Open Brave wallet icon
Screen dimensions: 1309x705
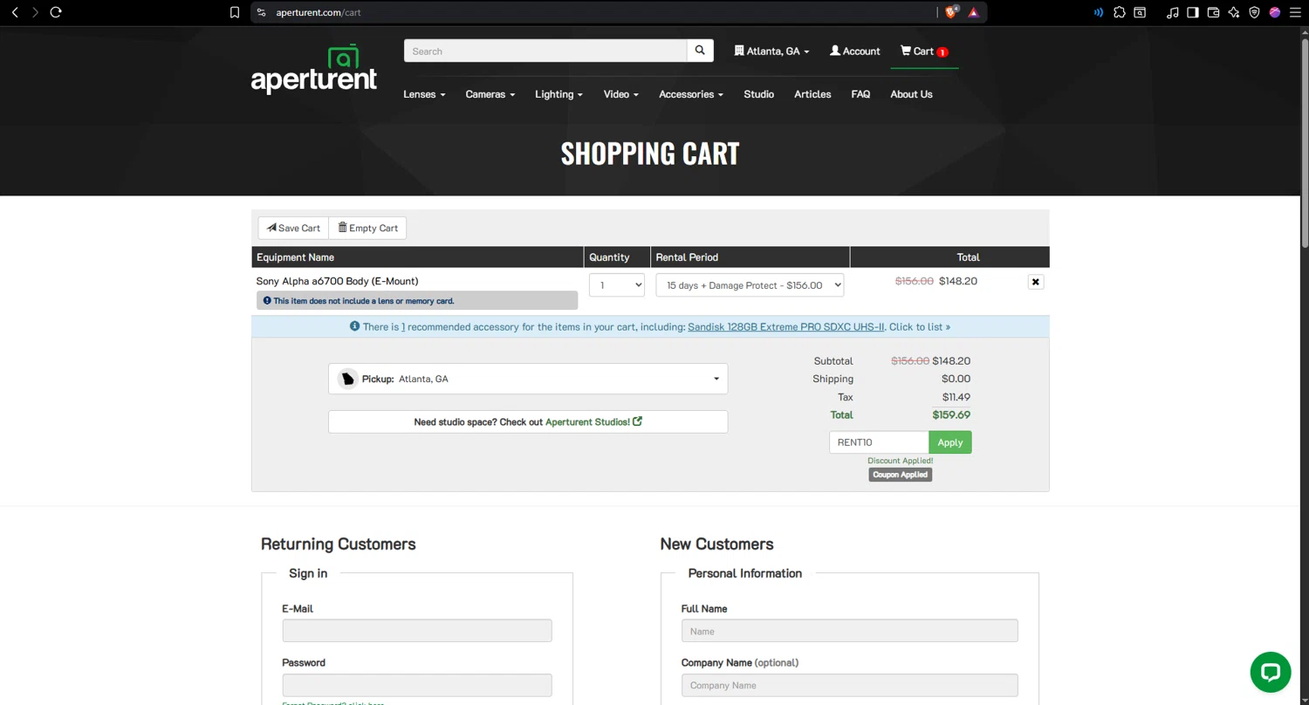tap(1213, 12)
